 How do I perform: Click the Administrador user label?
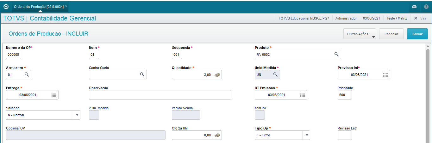[x=346, y=18]
